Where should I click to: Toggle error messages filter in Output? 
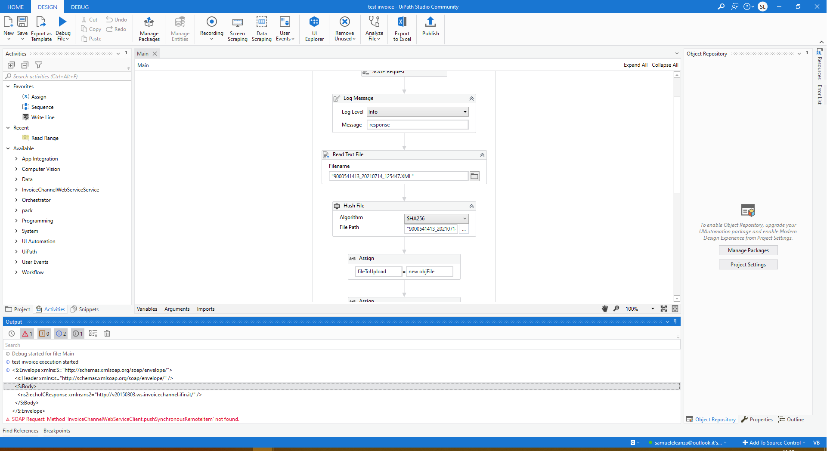pyautogui.click(x=27, y=334)
